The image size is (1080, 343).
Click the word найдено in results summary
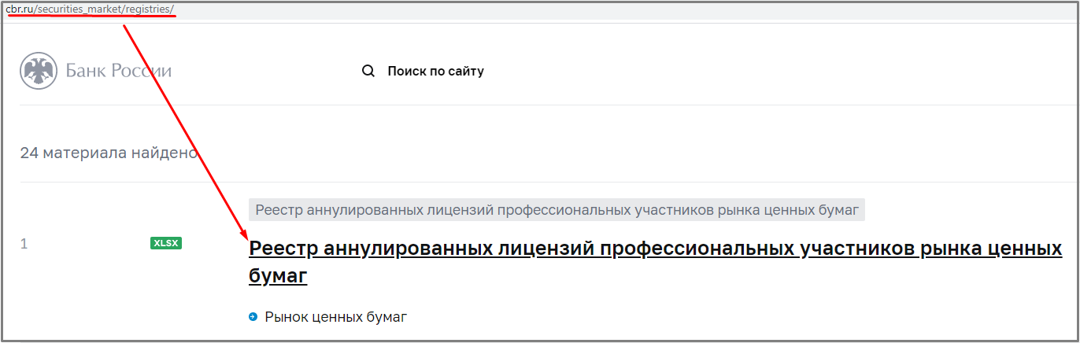pyautogui.click(x=165, y=153)
